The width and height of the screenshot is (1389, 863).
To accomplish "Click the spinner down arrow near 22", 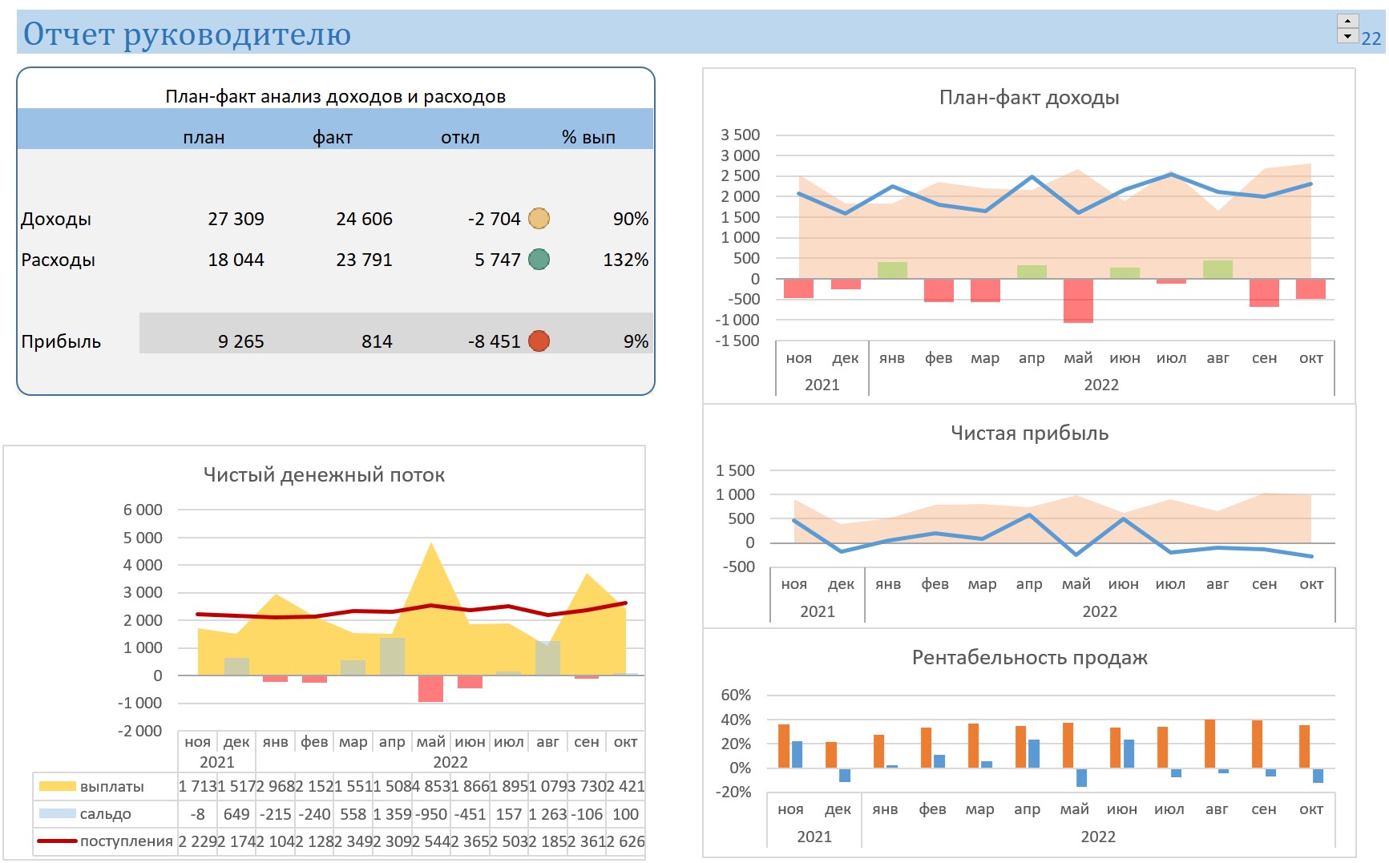I will [x=1347, y=36].
